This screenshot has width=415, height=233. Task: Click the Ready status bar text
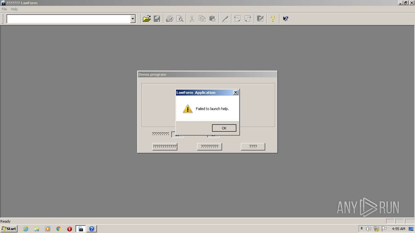pyautogui.click(x=6, y=221)
